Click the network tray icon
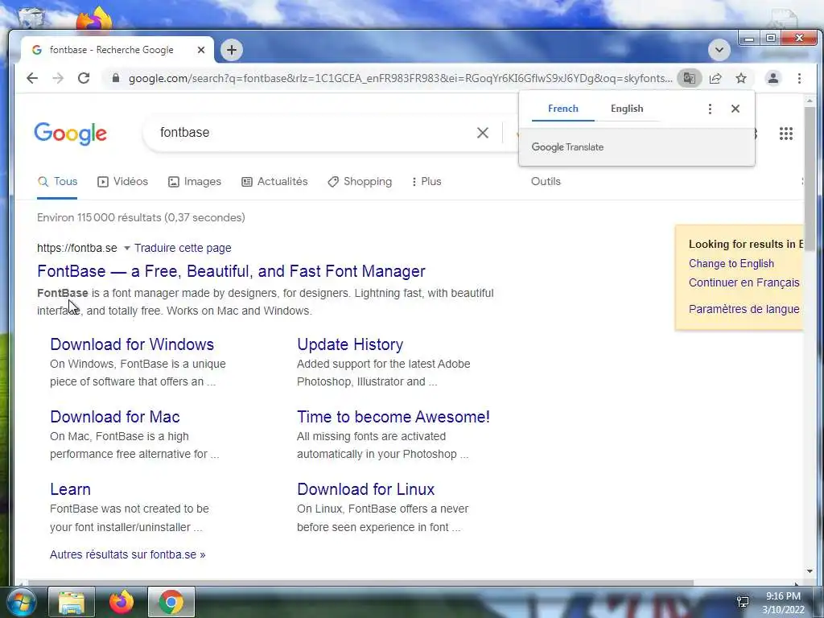This screenshot has height=618, width=824. pyautogui.click(x=743, y=602)
